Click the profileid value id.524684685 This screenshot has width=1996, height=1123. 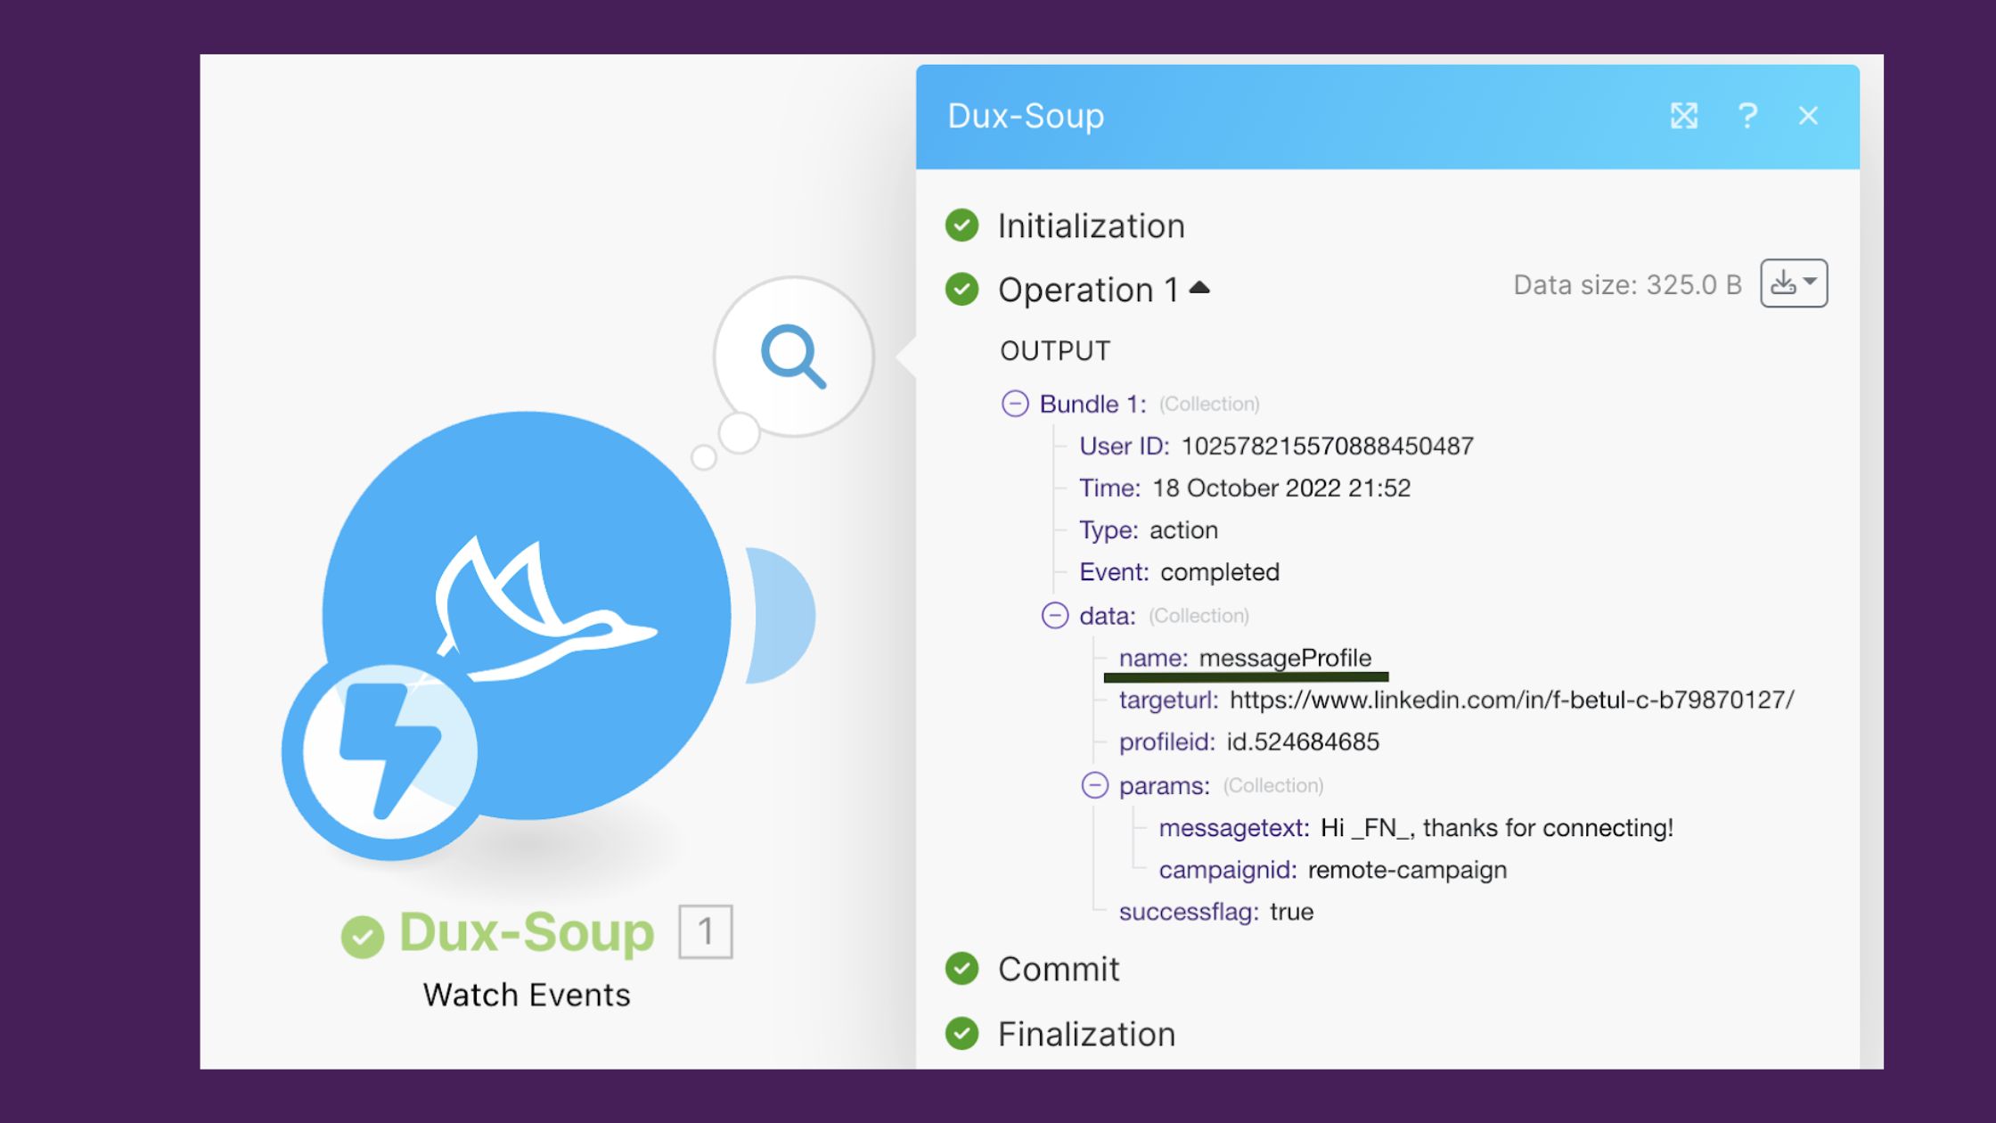coord(1302,742)
